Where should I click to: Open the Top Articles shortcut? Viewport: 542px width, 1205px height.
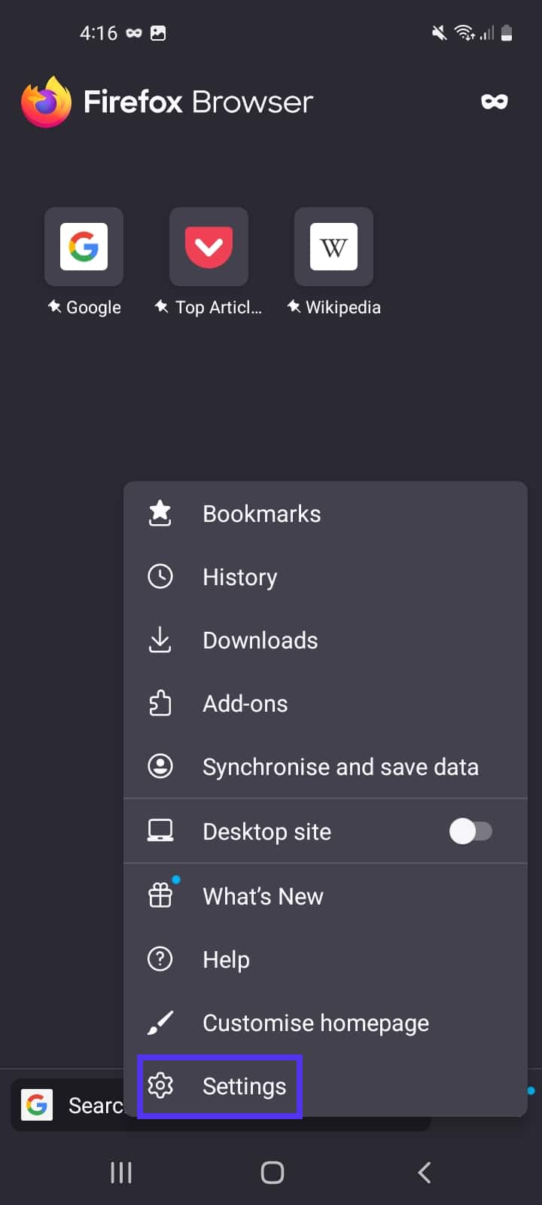coord(209,247)
